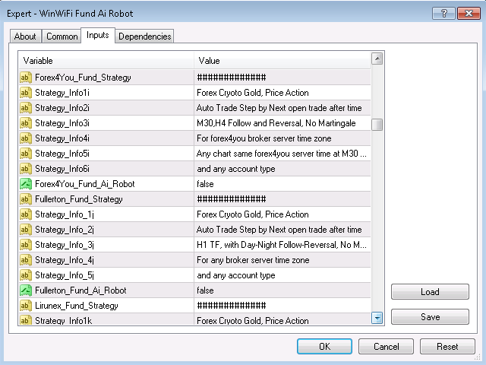This screenshot has height=365, width=486.
Task: Click the string icon beside Forex4You_Fund_Strategy
Action: coord(26,78)
